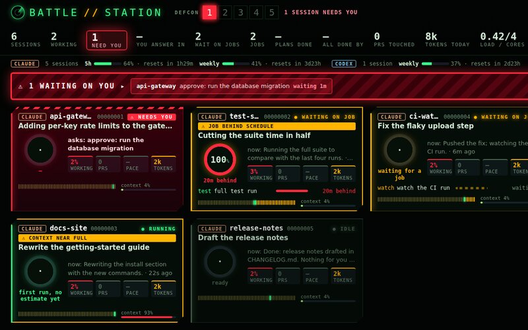Image resolution: width=528 pixels, height=330 pixels.
Task: Click the release-notes ready dial
Action: click(x=220, y=261)
